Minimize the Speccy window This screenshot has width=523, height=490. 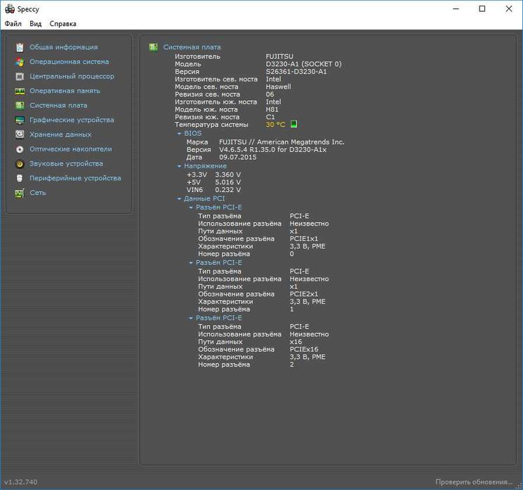click(x=456, y=9)
